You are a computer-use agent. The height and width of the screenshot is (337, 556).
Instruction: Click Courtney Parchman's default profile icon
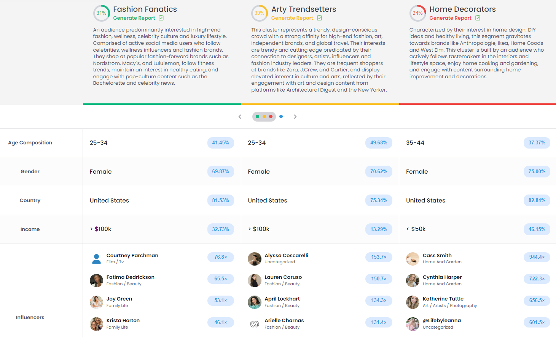[x=96, y=258]
